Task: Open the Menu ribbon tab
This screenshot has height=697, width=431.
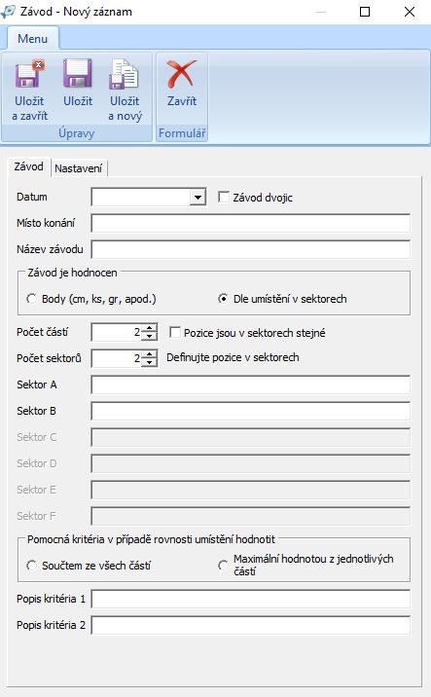Action: pos(32,39)
